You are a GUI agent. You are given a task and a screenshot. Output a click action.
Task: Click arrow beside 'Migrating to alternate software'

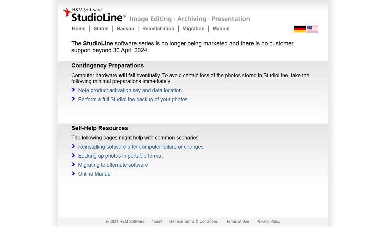click(73, 164)
